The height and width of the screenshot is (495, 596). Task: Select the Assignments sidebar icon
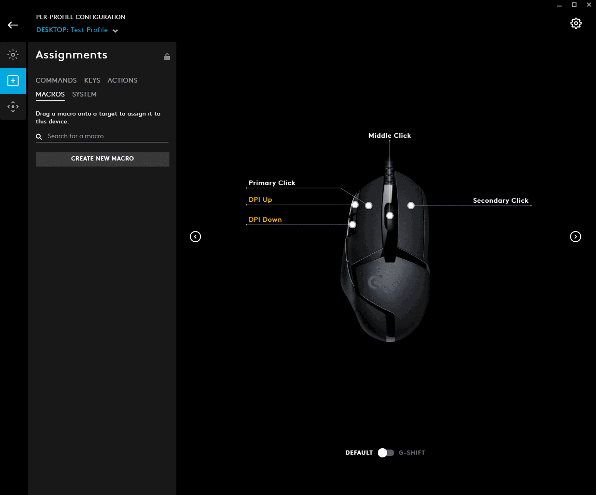13,81
